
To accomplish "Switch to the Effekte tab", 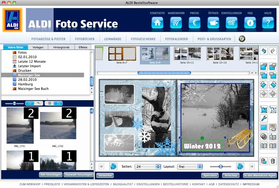I will [83, 47].
